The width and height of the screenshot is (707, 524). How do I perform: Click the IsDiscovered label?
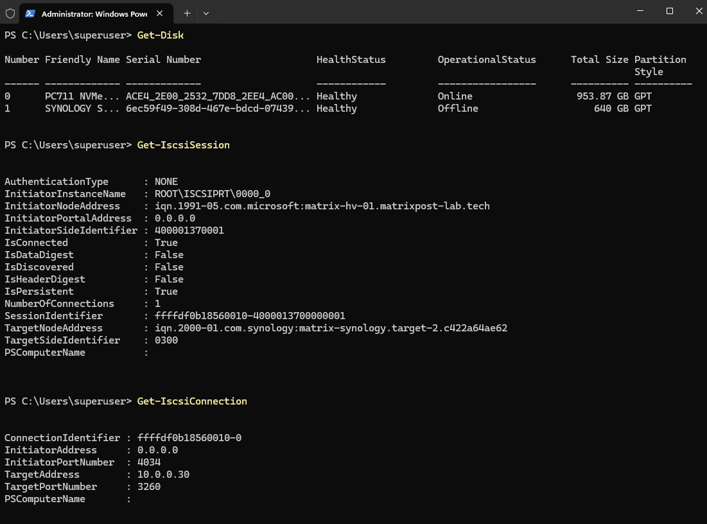click(39, 267)
